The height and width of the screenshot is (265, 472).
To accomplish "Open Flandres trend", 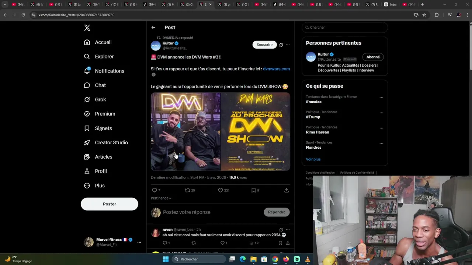I will tap(313, 148).
